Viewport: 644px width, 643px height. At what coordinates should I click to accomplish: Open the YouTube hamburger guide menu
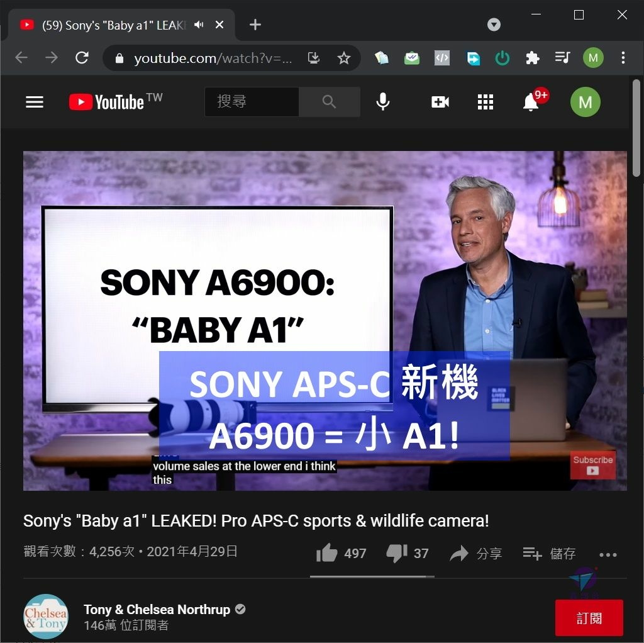35,102
